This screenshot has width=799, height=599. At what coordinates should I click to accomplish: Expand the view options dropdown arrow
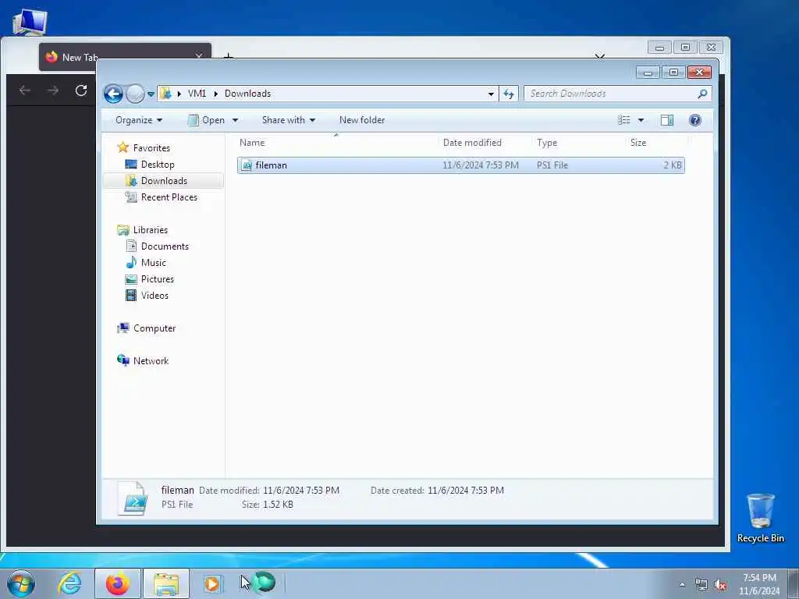[x=641, y=120]
